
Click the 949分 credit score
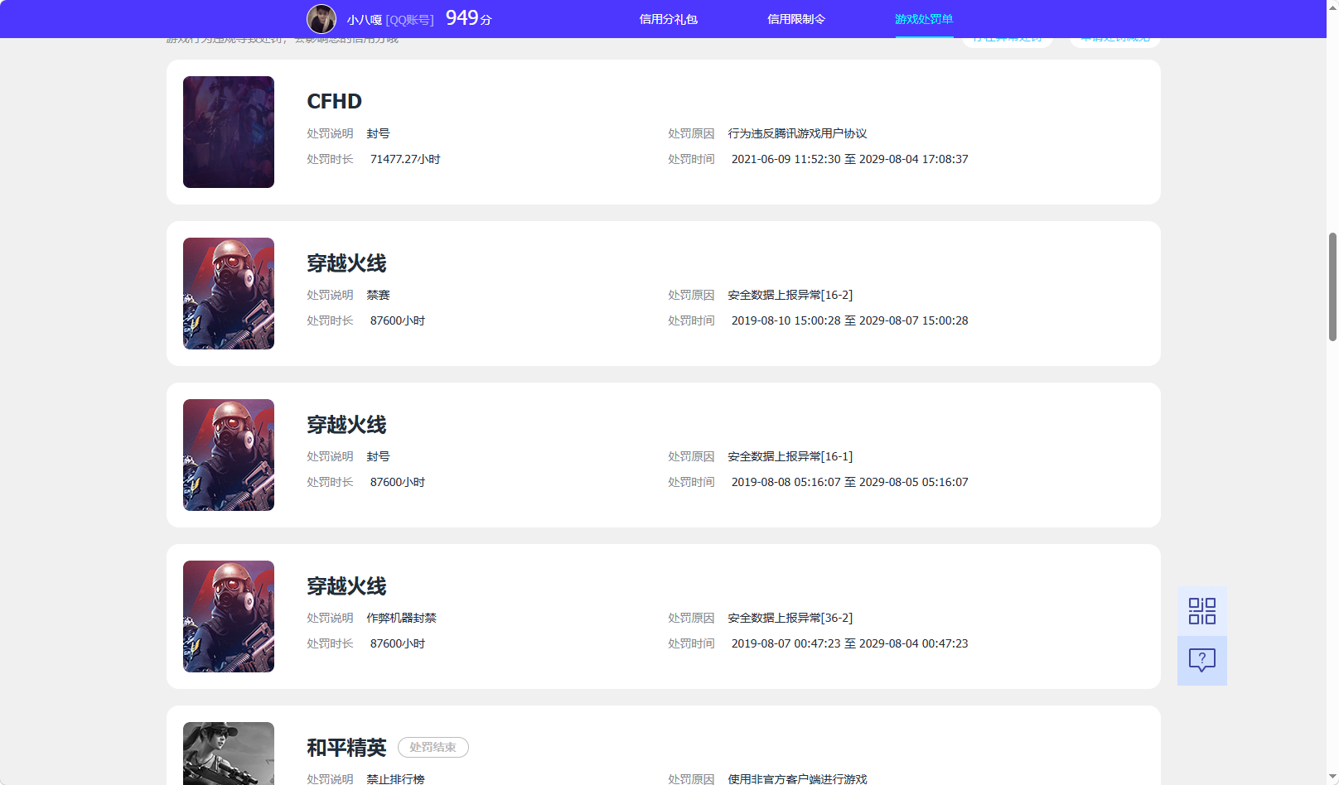point(468,18)
